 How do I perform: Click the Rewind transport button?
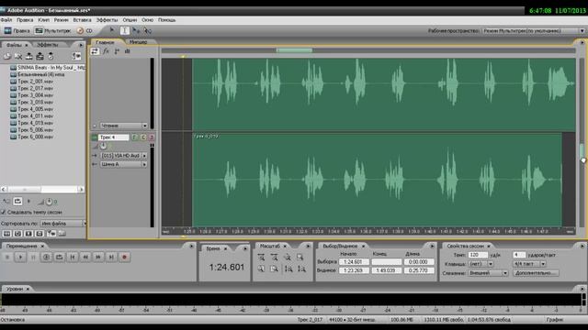click(85, 257)
